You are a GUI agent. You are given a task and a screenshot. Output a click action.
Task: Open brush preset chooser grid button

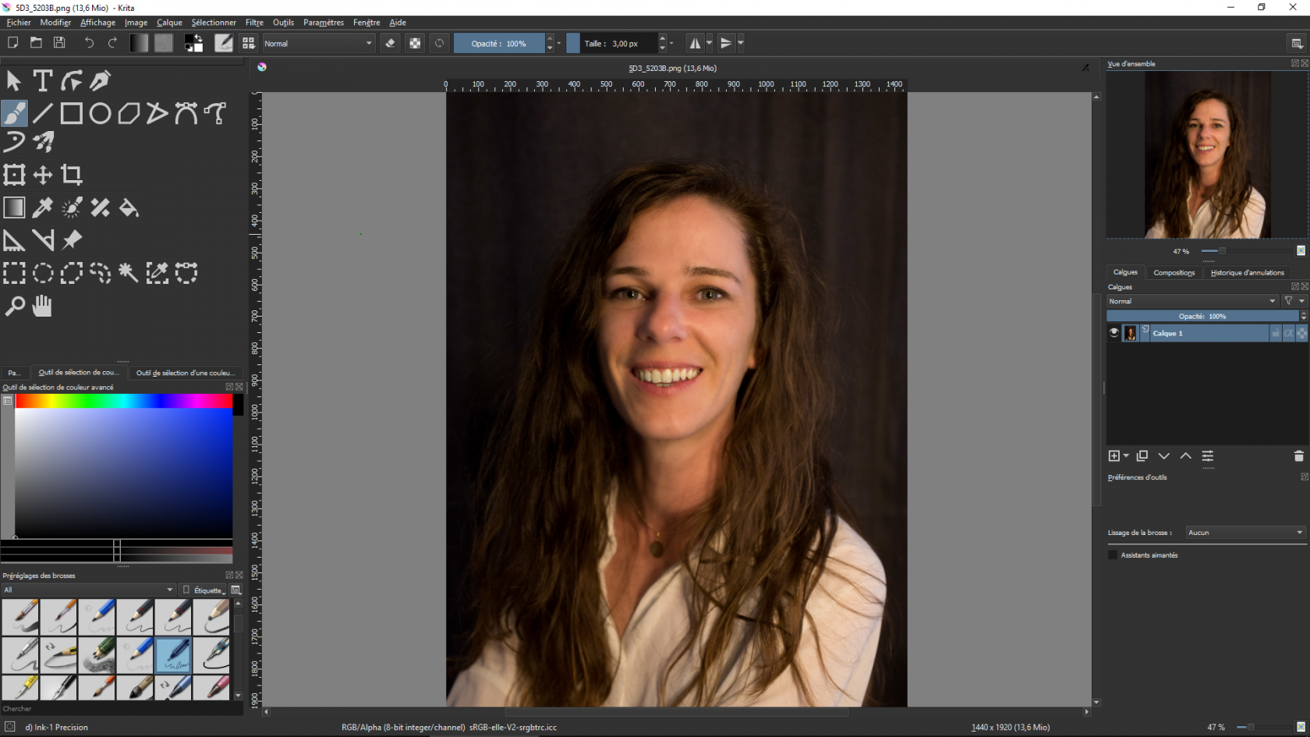(249, 43)
